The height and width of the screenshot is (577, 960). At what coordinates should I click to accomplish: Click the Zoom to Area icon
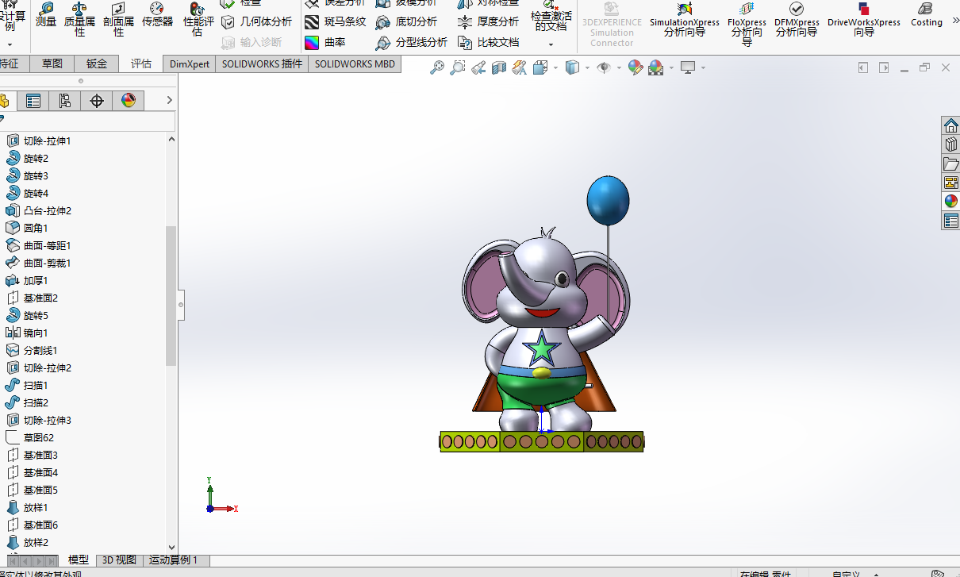458,68
